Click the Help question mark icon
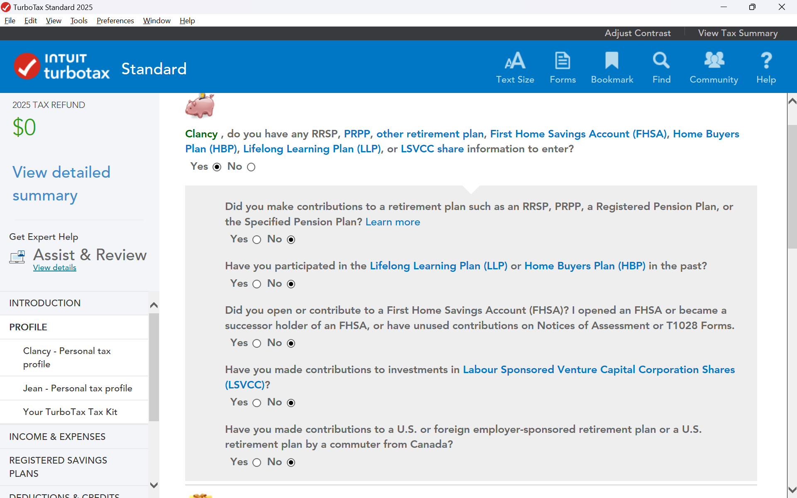Viewport: 797px width, 498px height. (x=766, y=61)
